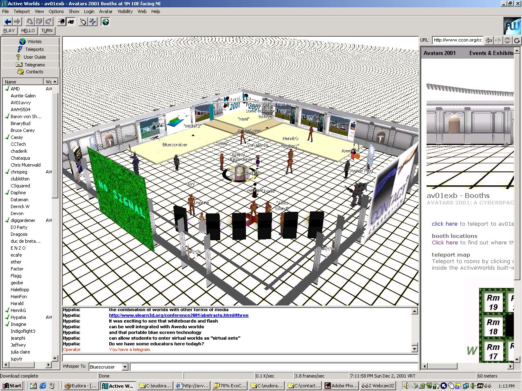Switch to first person eye view
This screenshot has width=522, height=391.
[x=61, y=22]
